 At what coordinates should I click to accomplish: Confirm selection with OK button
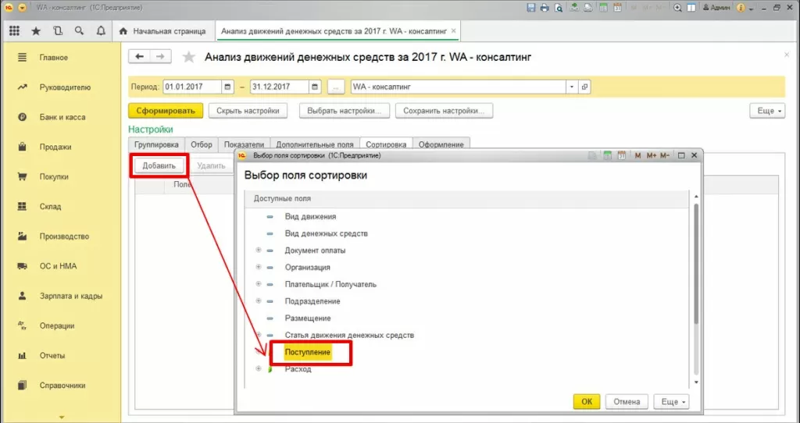(587, 402)
